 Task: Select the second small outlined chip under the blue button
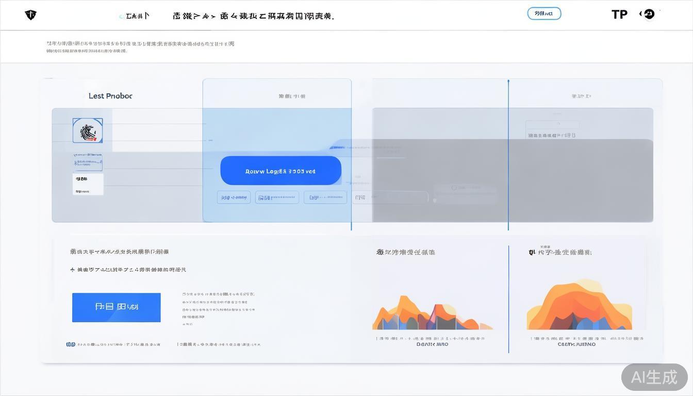pos(277,197)
